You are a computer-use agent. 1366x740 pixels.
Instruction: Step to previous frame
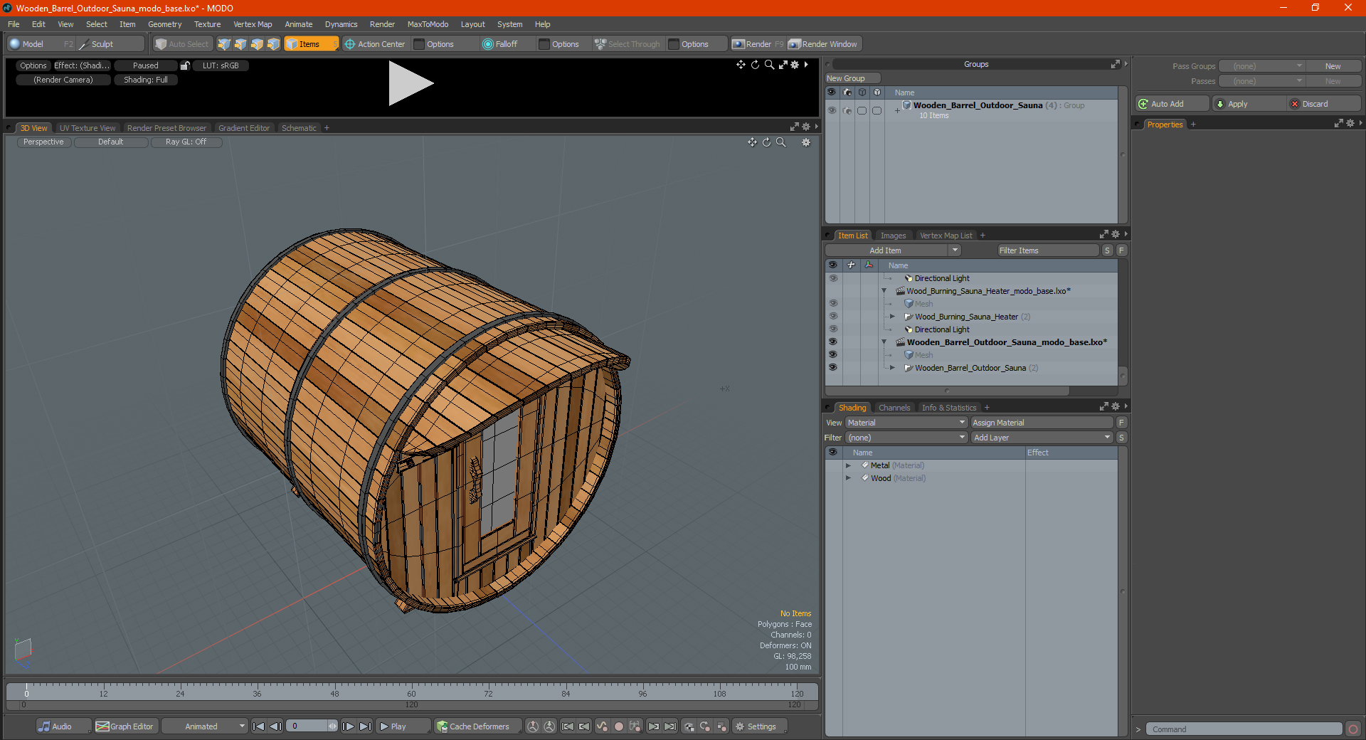coord(276,726)
